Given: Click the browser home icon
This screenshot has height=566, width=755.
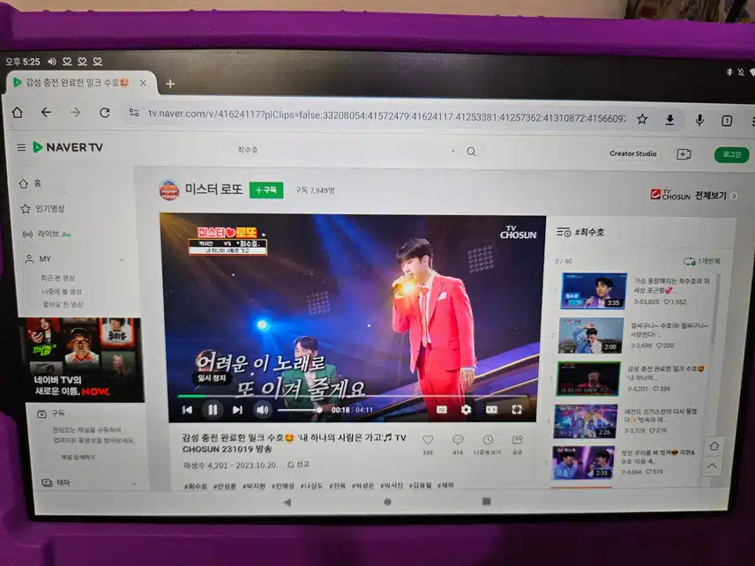Looking at the screenshot, I should coord(18,112).
